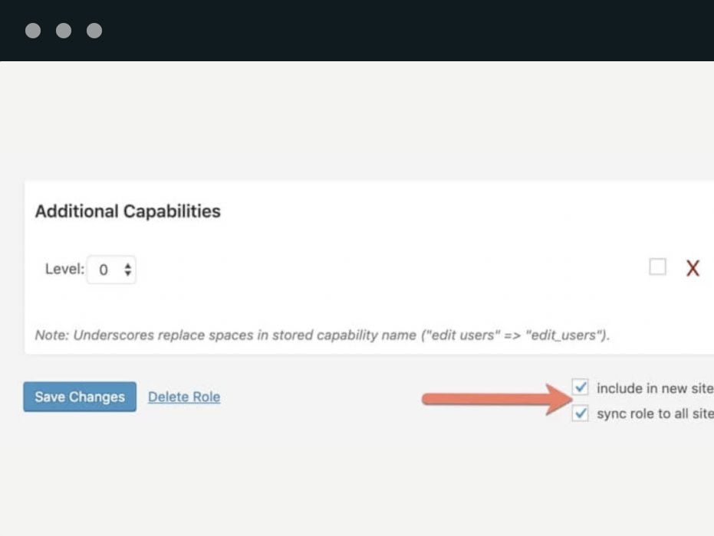Click the 'Level:' label
Viewport: 714px width, 536px height.
click(x=64, y=270)
